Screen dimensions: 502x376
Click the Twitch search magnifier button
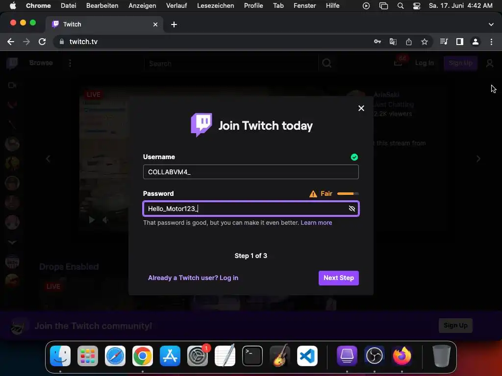326,63
